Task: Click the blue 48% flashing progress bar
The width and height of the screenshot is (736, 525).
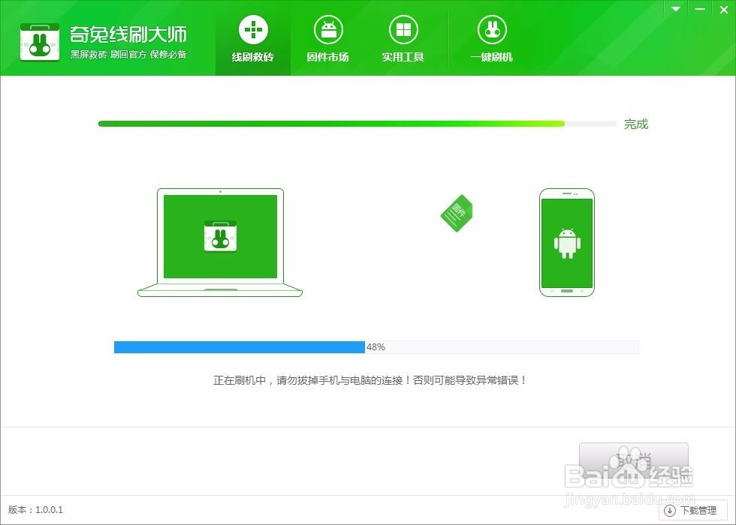Action: pyautogui.click(x=376, y=346)
